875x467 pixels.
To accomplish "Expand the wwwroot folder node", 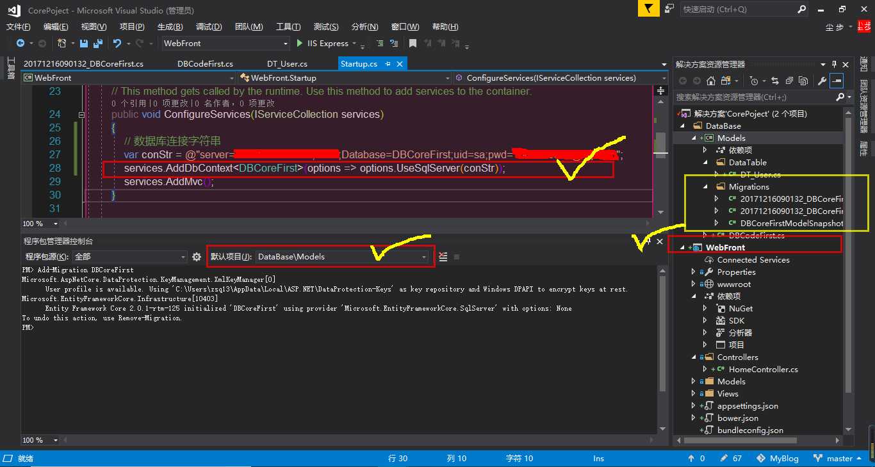I will 693,284.
